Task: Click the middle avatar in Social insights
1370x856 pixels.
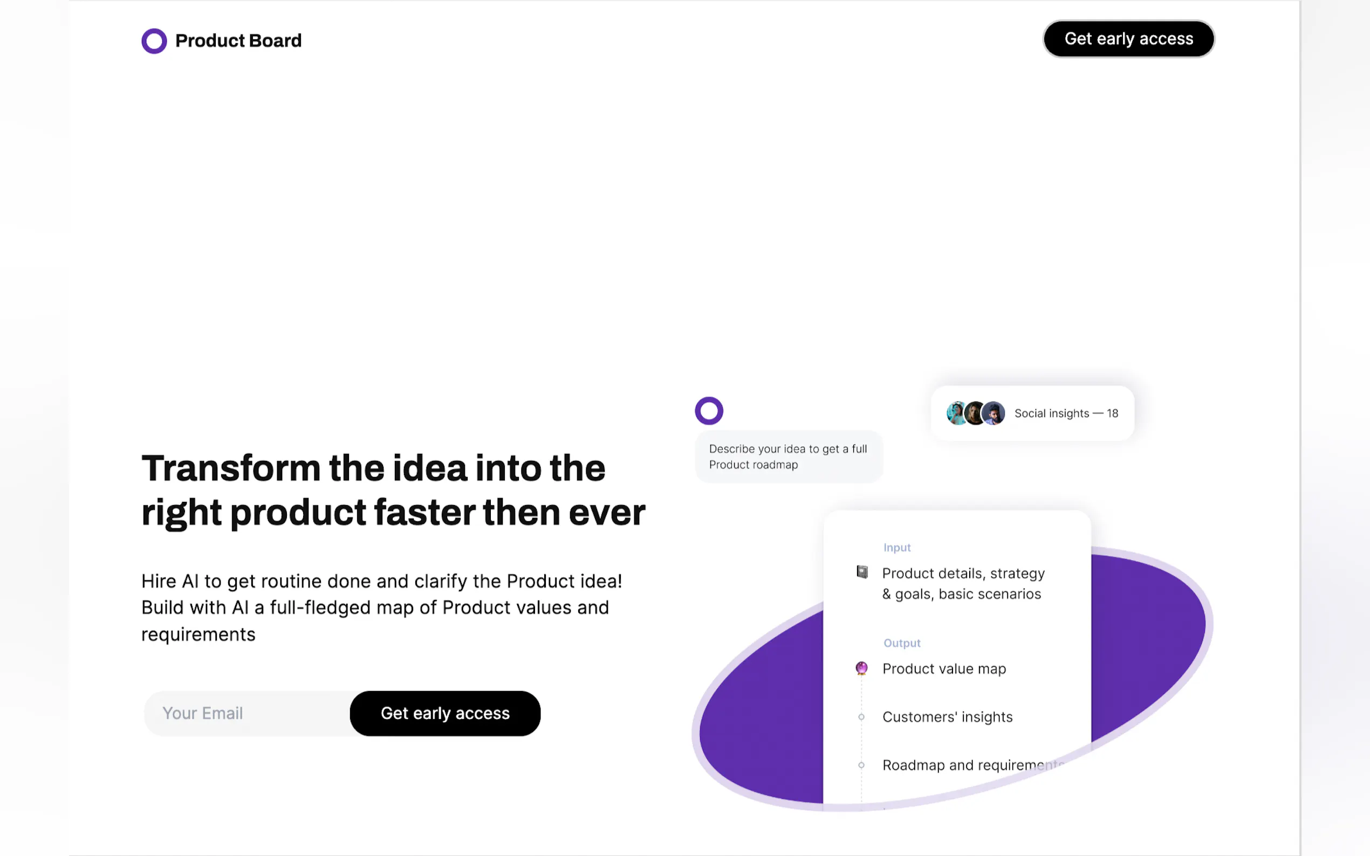Action: (x=975, y=413)
